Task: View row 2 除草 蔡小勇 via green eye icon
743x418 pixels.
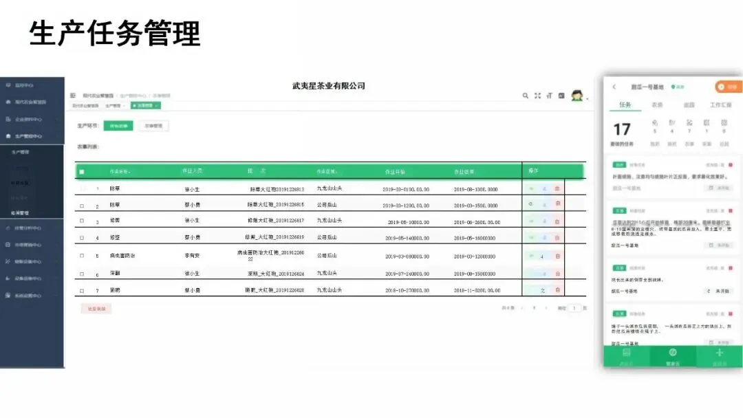Action: click(530, 203)
